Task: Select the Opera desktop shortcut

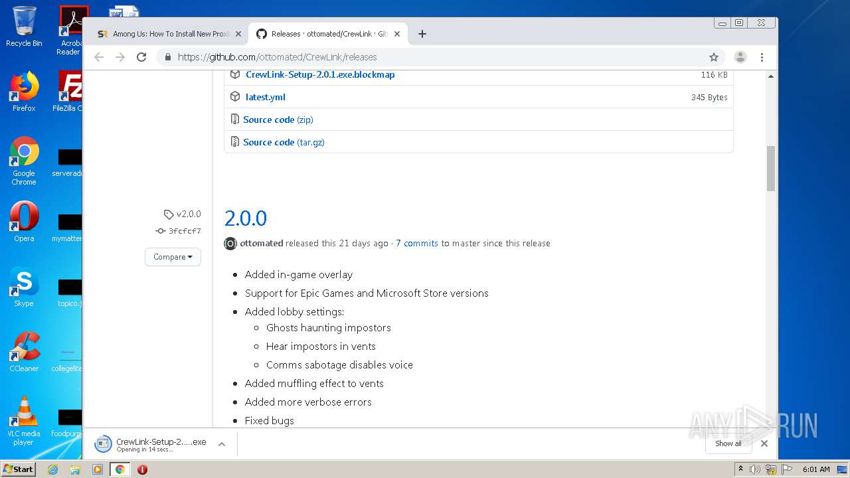Action: pyautogui.click(x=24, y=222)
